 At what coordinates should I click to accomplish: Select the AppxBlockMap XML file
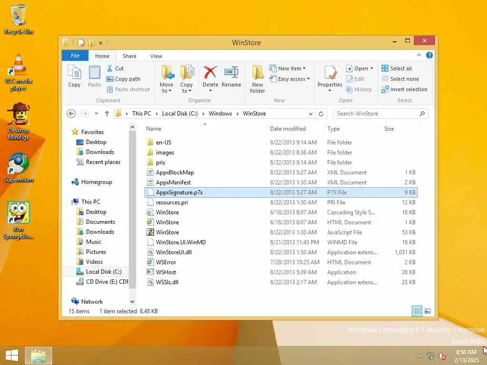point(281,172)
